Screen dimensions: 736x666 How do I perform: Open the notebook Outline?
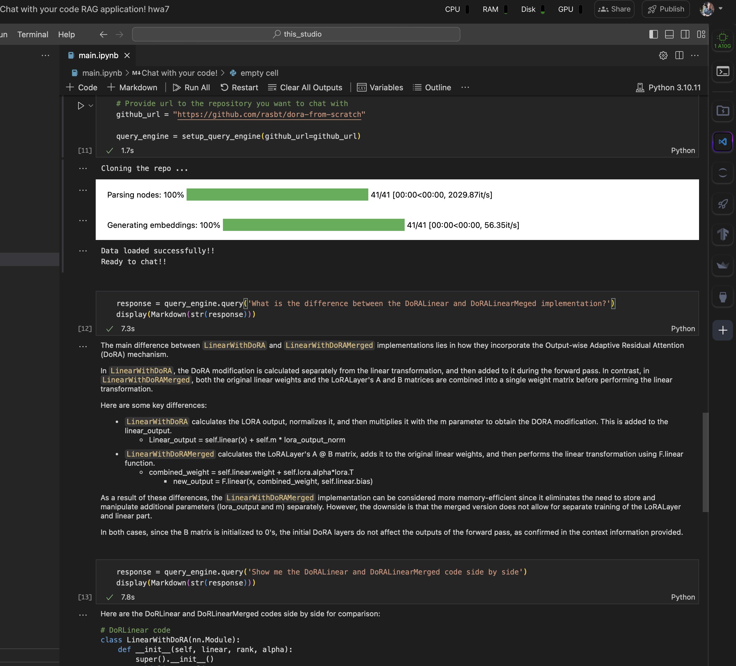(432, 88)
